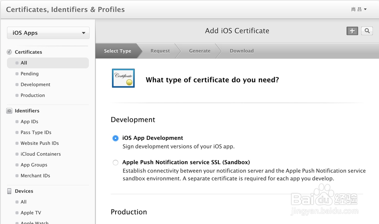
Task: Click the plus add certificate button
Action: click(352, 31)
